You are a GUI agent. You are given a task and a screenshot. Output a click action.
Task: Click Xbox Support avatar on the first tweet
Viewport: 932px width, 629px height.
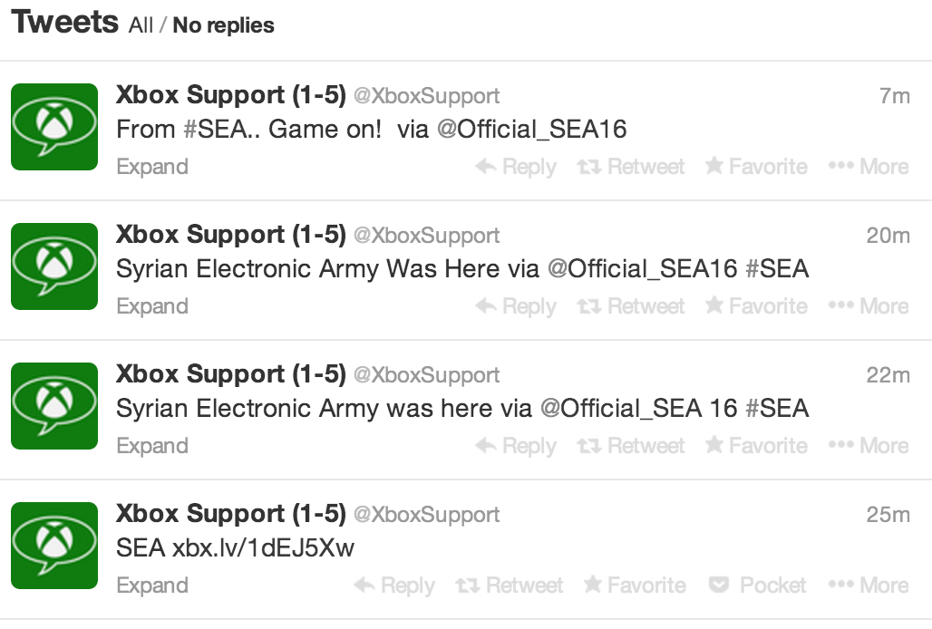click(x=54, y=127)
